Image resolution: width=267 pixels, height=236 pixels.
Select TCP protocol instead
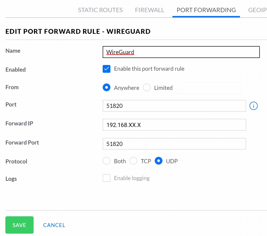pos(133,161)
